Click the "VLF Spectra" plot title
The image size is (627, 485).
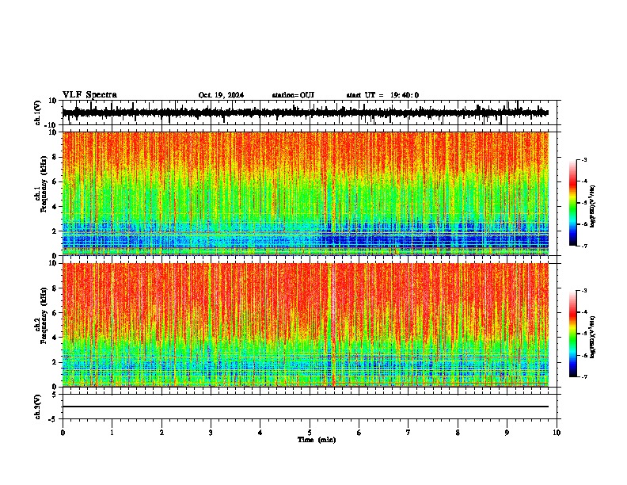(x=89, y=95)
